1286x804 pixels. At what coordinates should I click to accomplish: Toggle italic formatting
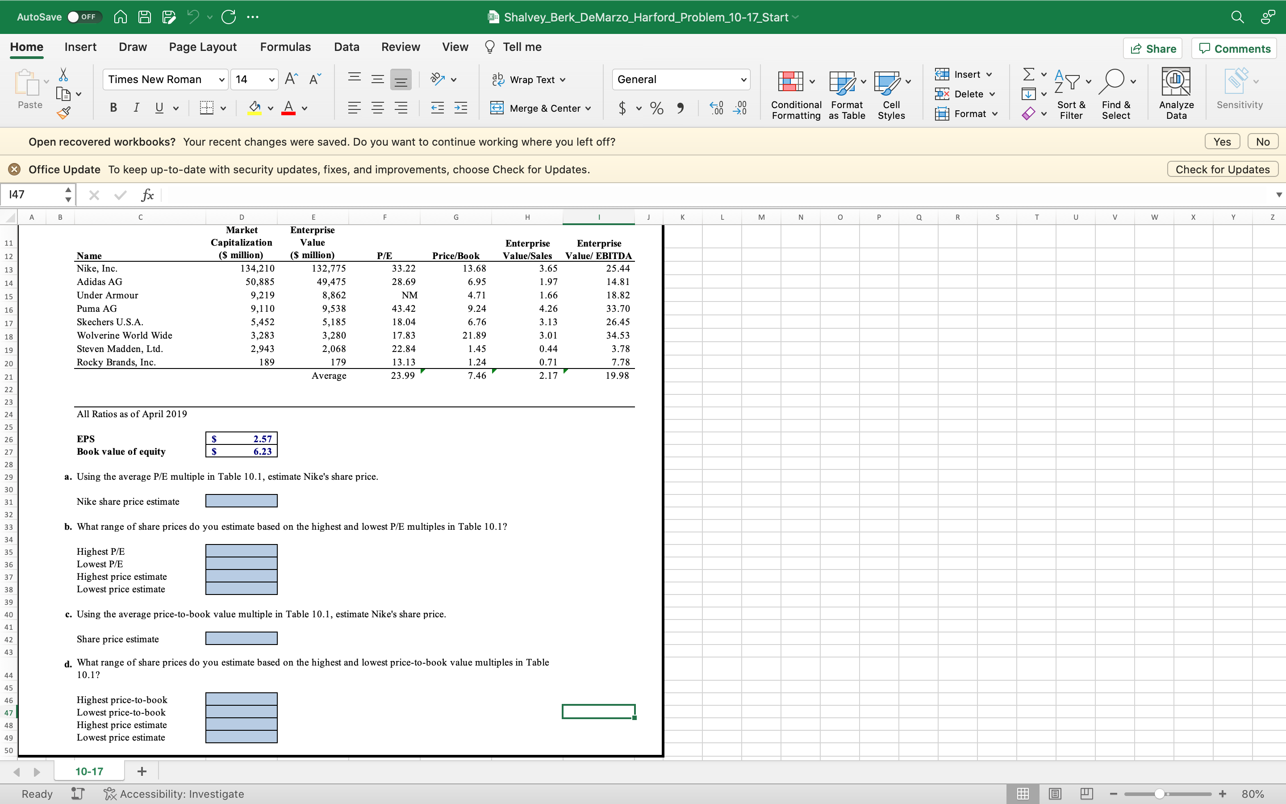pos(136,108)
